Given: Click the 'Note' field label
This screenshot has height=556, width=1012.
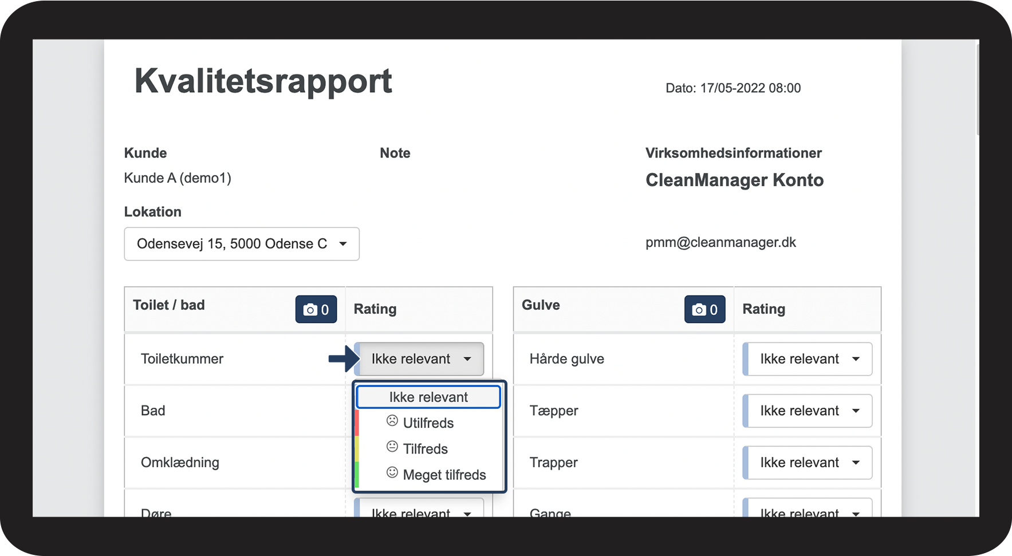Looking at the screenshot, I should (x=395, y=153).
